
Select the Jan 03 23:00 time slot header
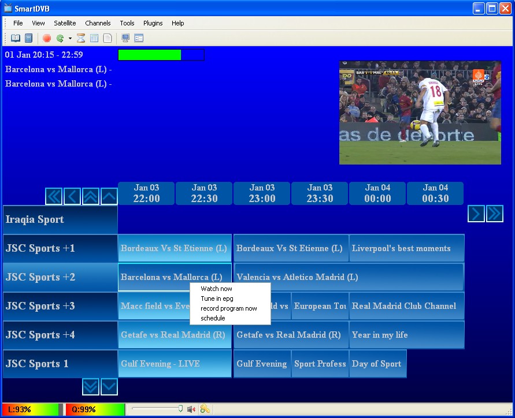(x=262, y=193)
